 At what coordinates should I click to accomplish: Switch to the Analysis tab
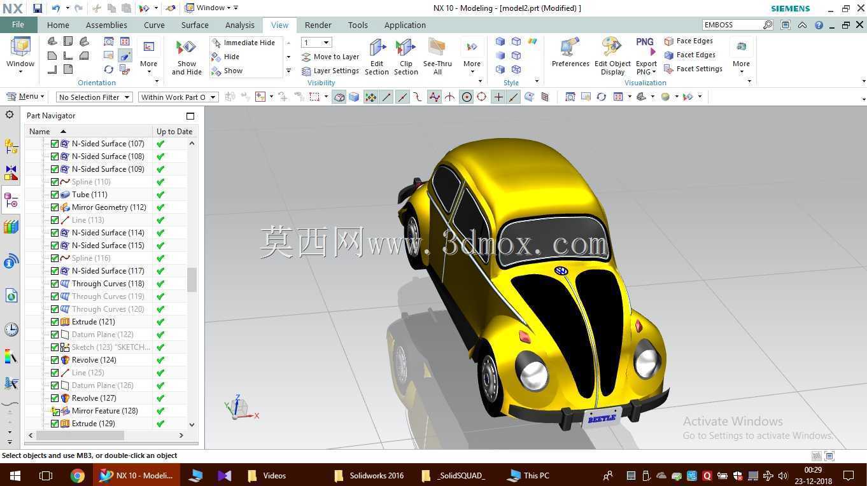(240, 25)
